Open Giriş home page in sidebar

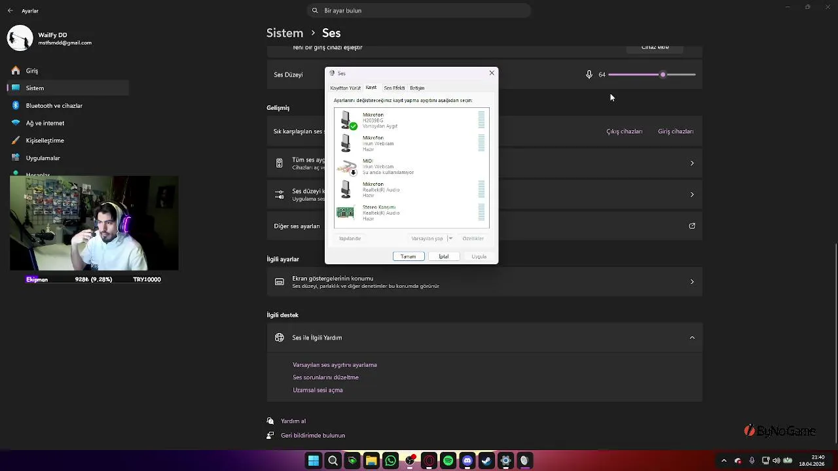68,71
